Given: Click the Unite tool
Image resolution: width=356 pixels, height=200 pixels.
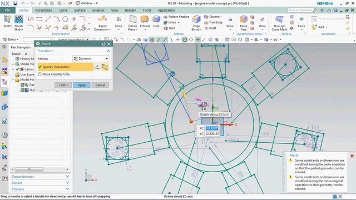Looking at the screenshot, I should (170, 22).
